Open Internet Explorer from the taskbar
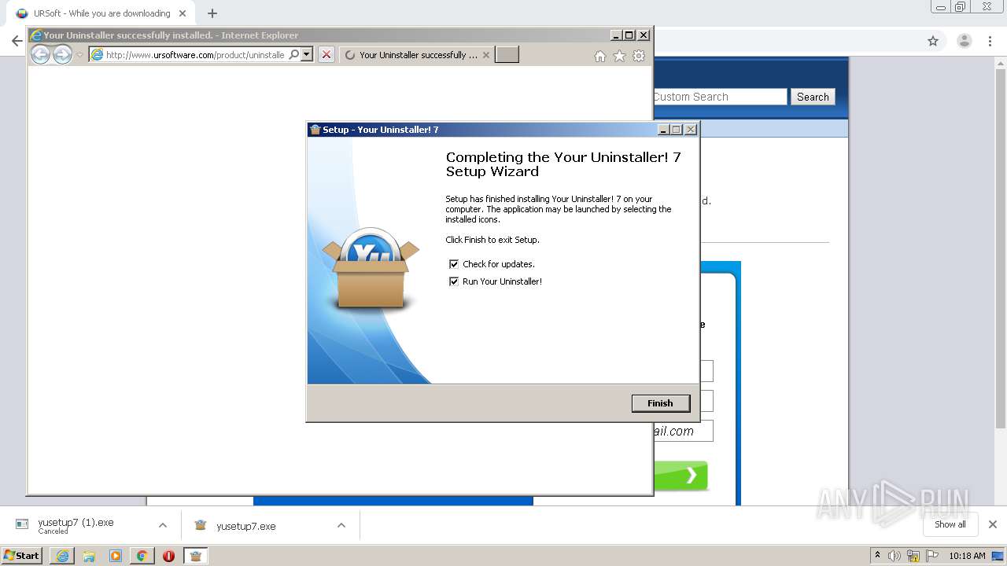The width and height of the screenshot is (1007, 566). pos(62,556)
